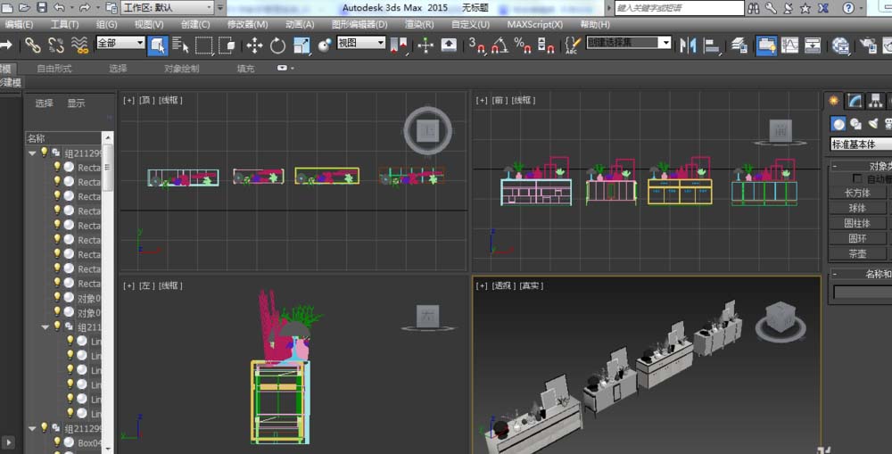Toggle the 3D Snaps magnet icon
Screen dimensions: 892x454
pos(477,45)
